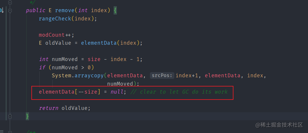Click the "modCount" field name
Screen dimensions: 308x133
coord(52,35)
